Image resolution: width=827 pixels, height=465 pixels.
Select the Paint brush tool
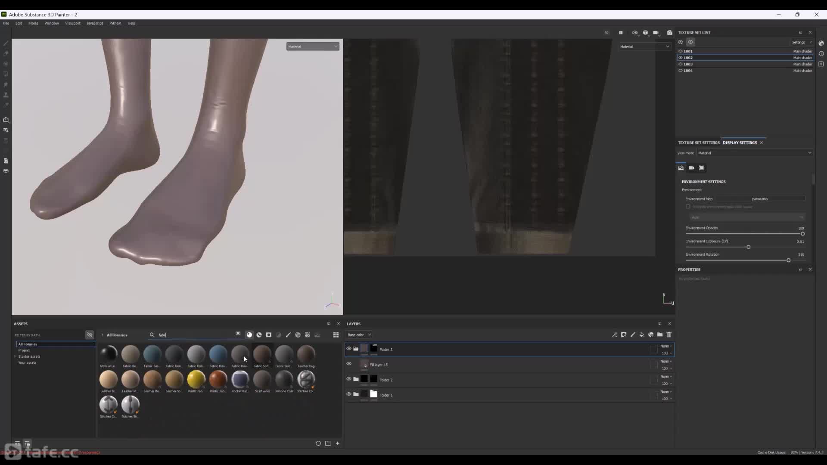6,43
